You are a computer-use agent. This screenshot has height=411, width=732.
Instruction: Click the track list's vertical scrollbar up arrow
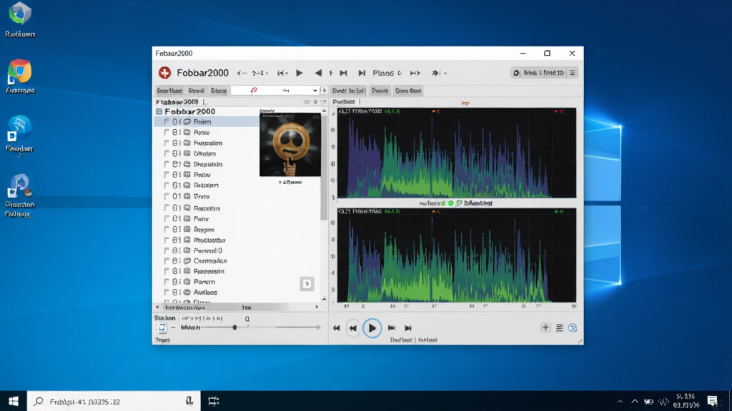click(324, 111)
